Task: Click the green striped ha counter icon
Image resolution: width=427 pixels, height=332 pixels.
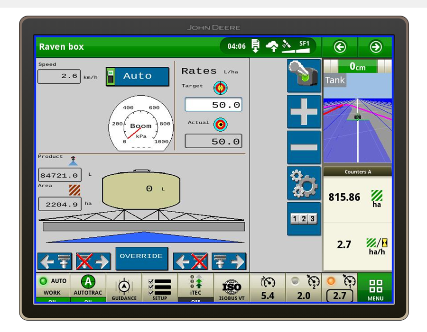Action: click(x=377, y=196)
